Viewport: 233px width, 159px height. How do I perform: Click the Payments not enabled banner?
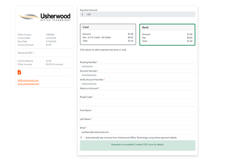tap(137, 145)
